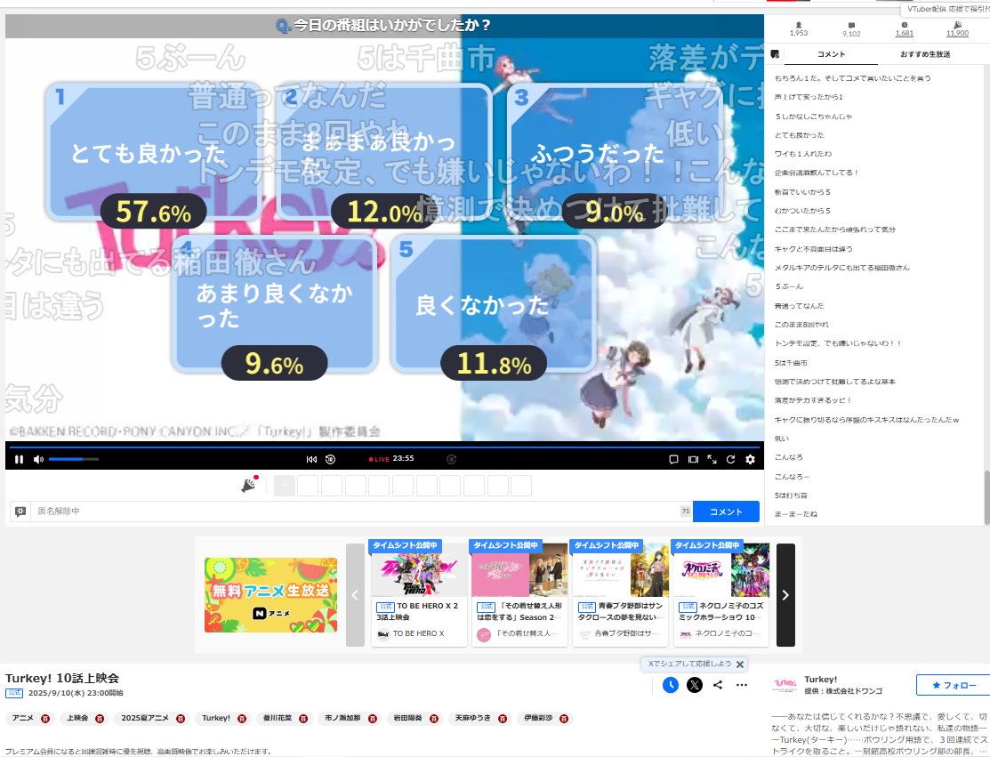Open dictionary icon beside 菱川花菜 tag
This screenshot has width=990, height=757.
(303, 719)
